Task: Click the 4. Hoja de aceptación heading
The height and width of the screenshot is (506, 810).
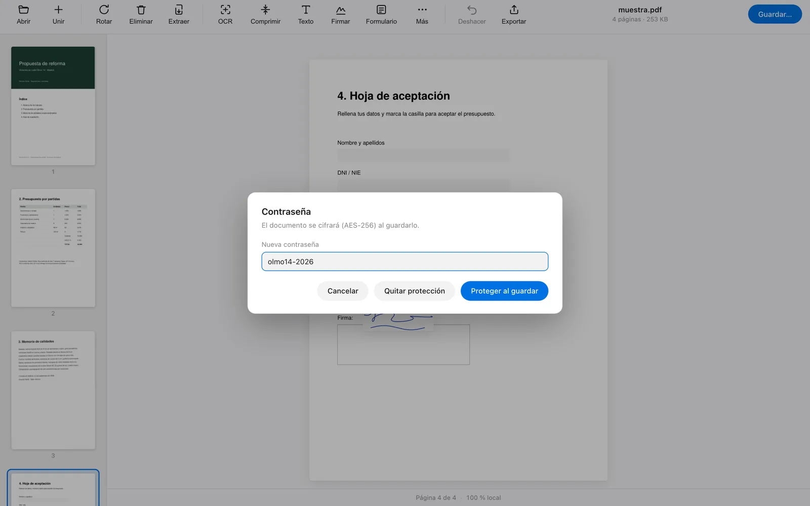Action: click(x=393, y=96)
